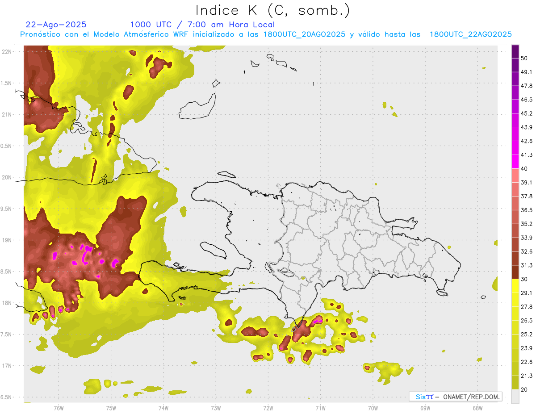Click the '20' colorbar value
Image resolution: width=536 pixels, height=414 pixels.
pyautogui.click(x=524, y=390)
